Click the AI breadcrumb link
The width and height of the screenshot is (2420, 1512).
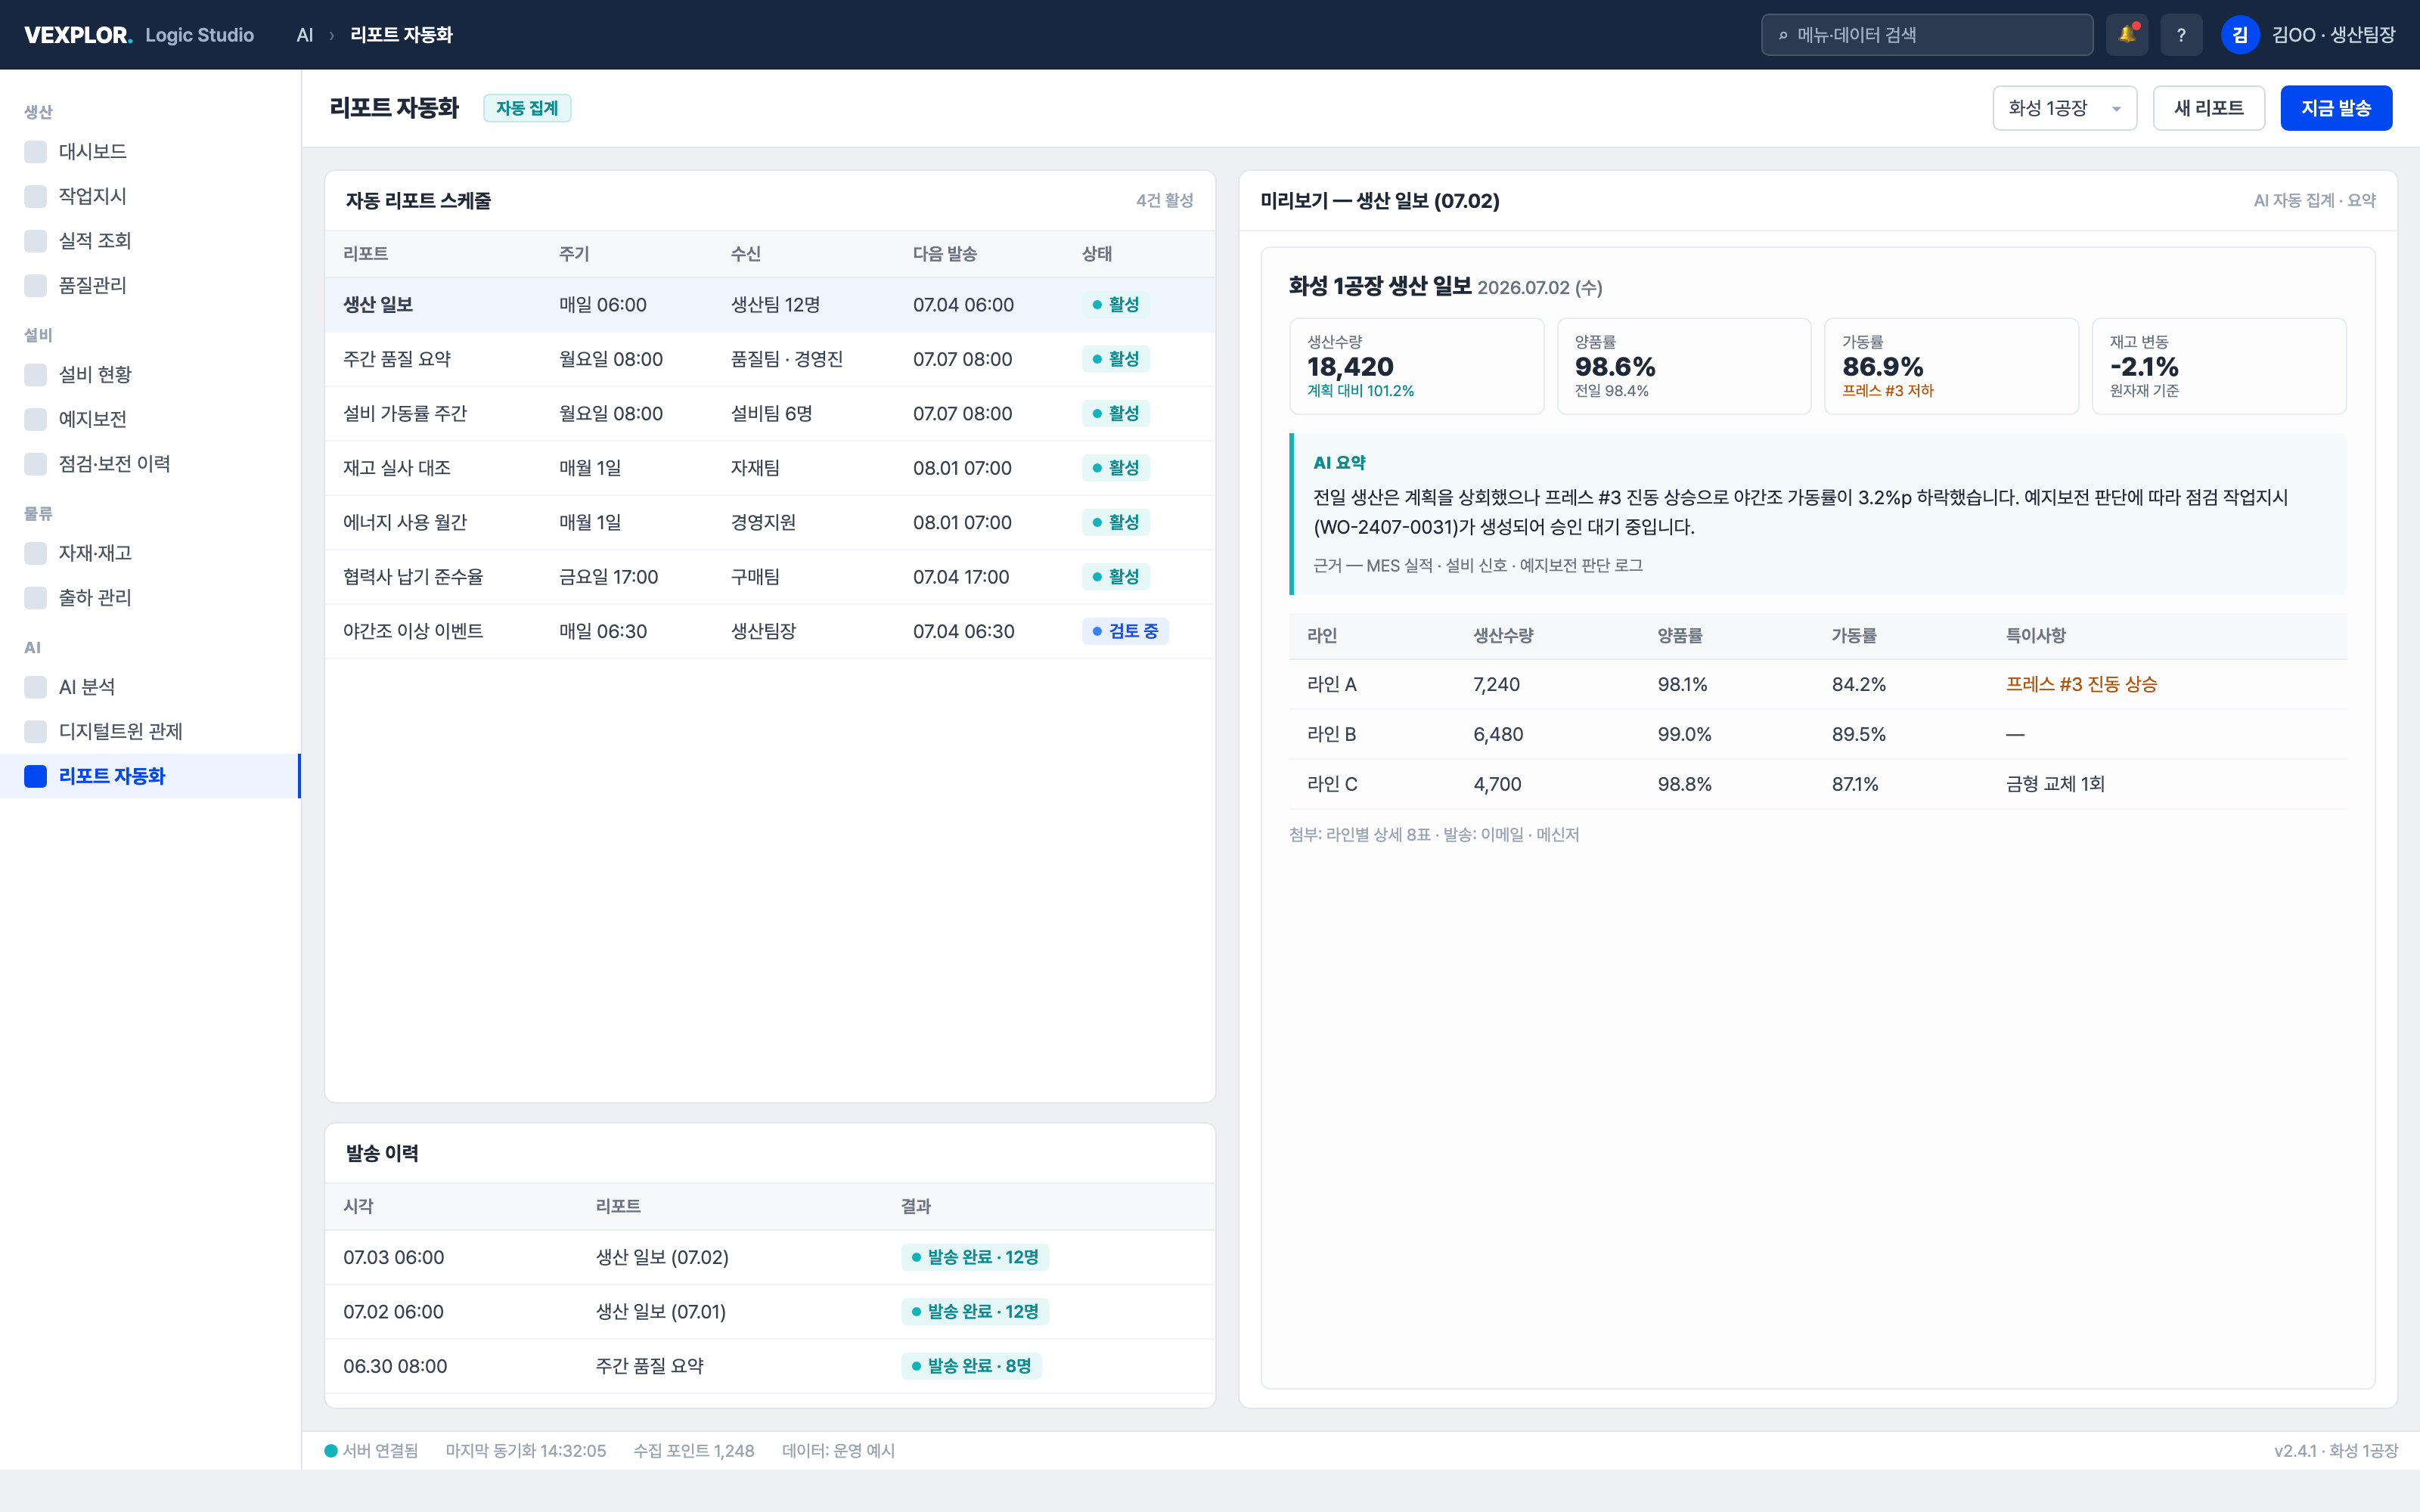[305, 35]
